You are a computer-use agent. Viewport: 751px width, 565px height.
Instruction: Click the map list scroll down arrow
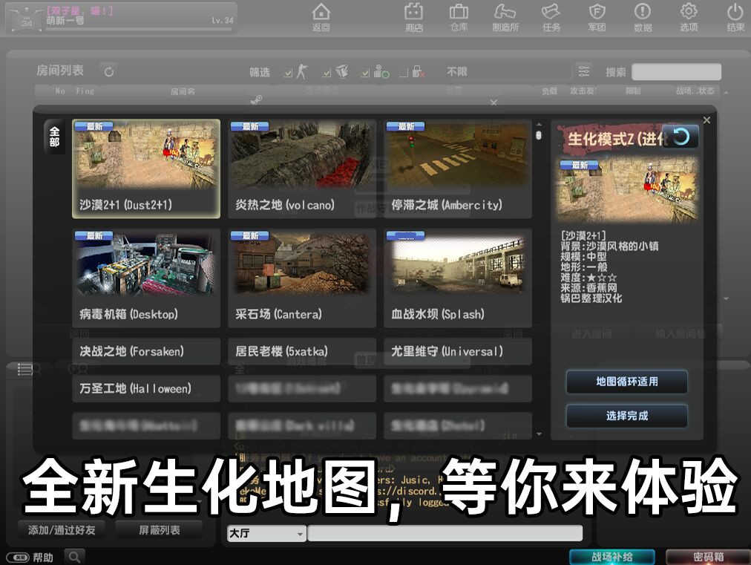click(x=539, y=434)
